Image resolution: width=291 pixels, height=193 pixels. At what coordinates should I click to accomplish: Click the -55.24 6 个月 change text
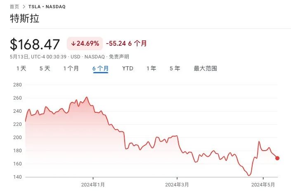pos(126,43)
